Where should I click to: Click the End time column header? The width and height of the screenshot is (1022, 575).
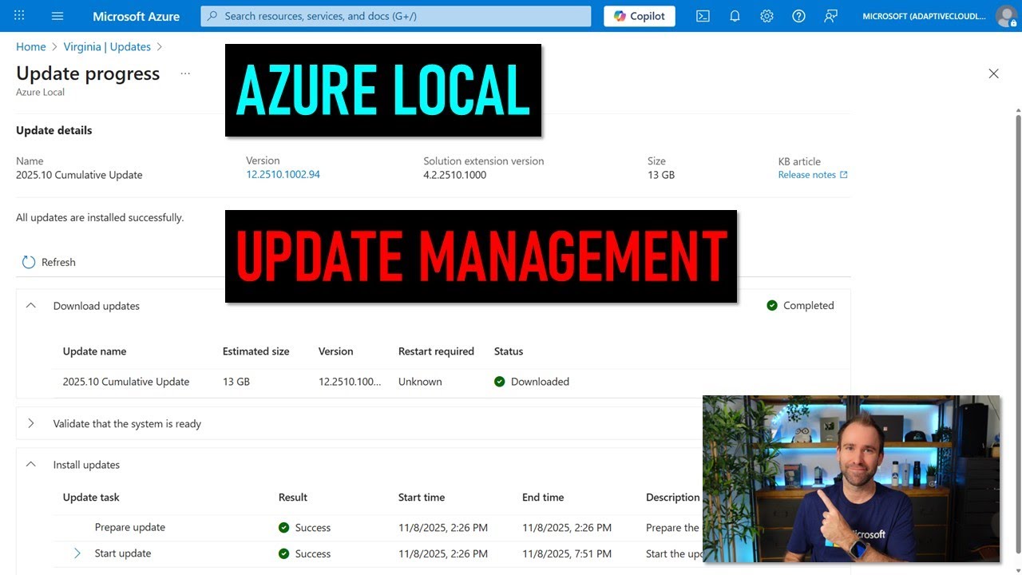543,497
